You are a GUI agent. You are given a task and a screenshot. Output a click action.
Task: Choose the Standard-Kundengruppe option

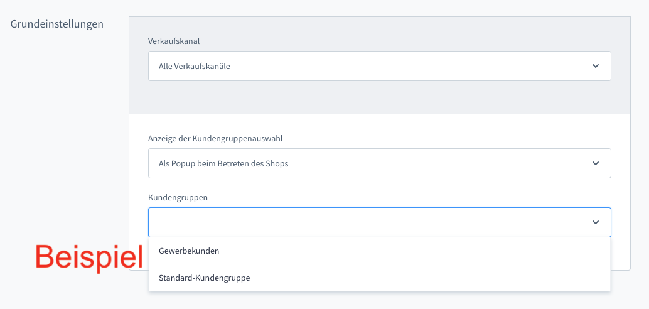(204, 278)
